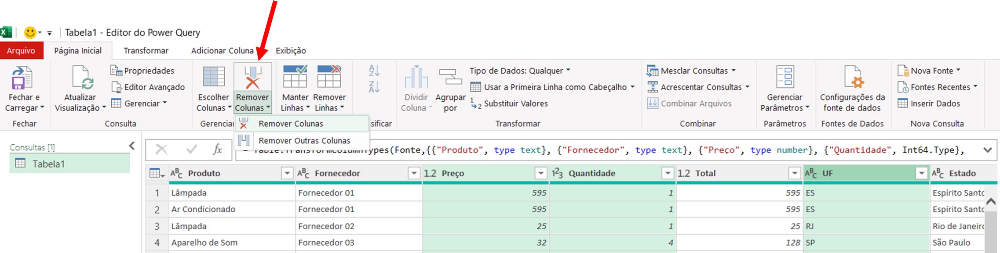Click the Gerenciar Parâmetros icon
The width and height of the screenshot is (1000, 253).
tap(785, 77)
